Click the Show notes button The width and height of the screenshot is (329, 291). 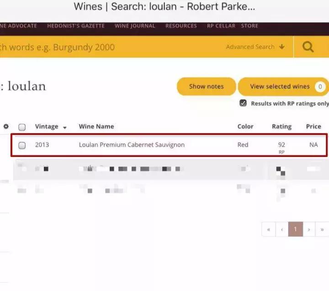[x=206, y=86]
